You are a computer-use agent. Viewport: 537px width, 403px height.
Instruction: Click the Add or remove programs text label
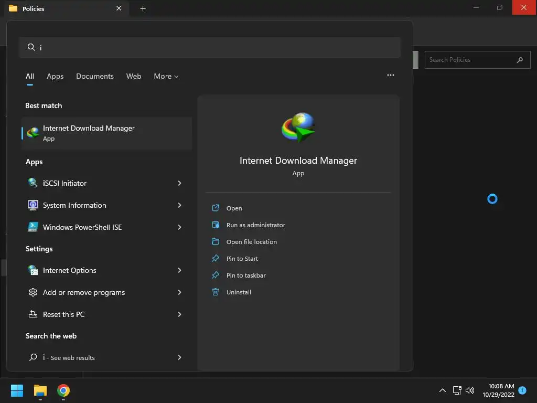pos(84,292)
